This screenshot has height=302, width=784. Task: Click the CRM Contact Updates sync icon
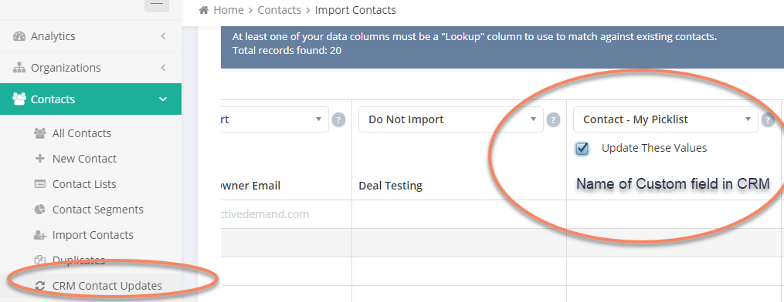(39, 286)
